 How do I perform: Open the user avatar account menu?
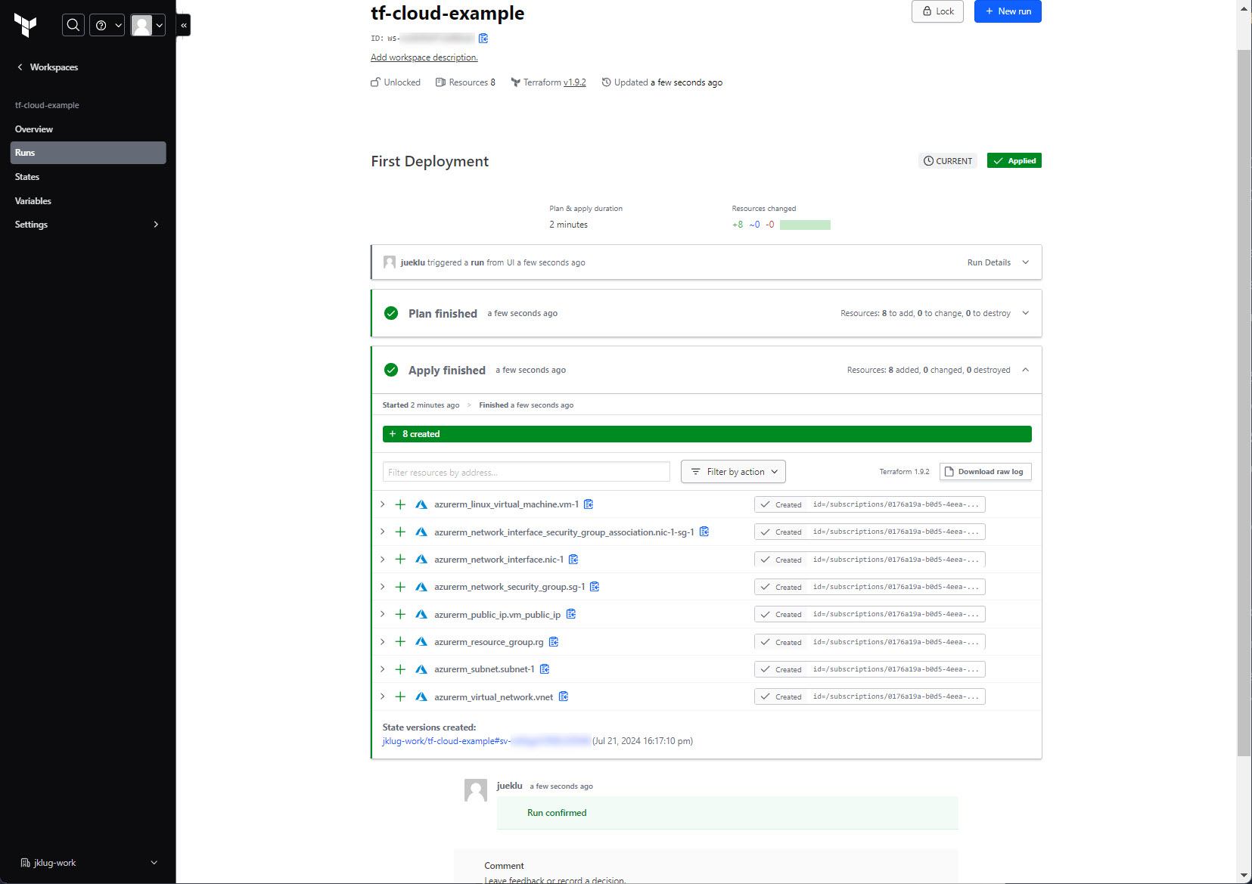[148, 25]
